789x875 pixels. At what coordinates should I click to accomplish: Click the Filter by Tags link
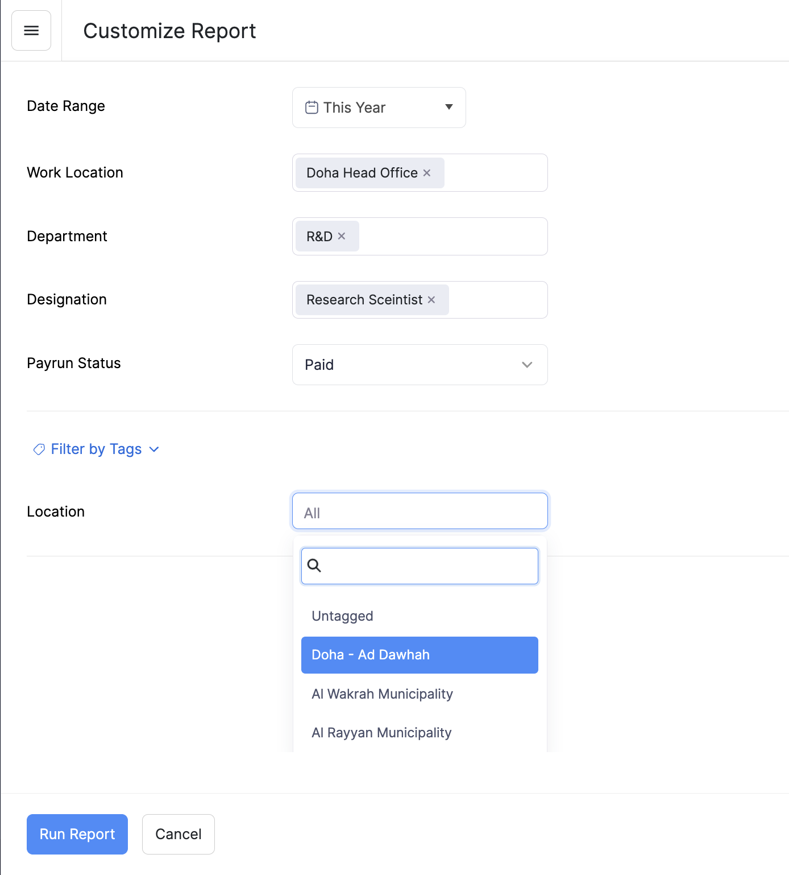pos(96,449)
